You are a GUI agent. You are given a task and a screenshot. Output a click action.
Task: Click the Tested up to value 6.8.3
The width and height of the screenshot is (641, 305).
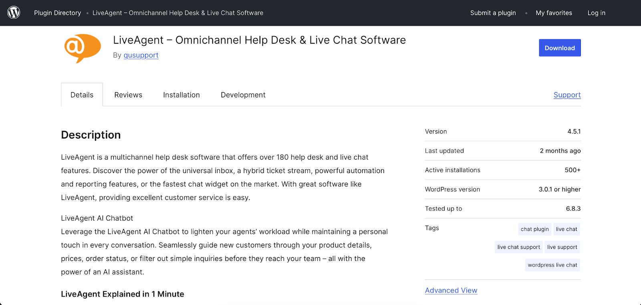tap(573, 208)
